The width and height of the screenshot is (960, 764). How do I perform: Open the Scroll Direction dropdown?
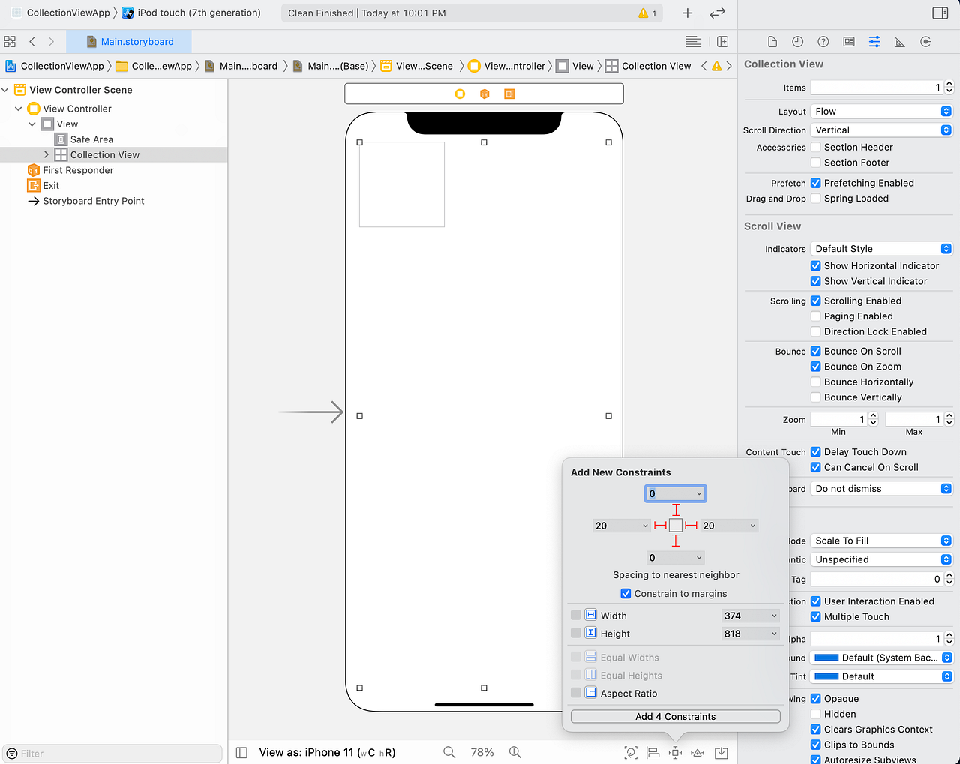pyautogui.click(x=881, y=130)
